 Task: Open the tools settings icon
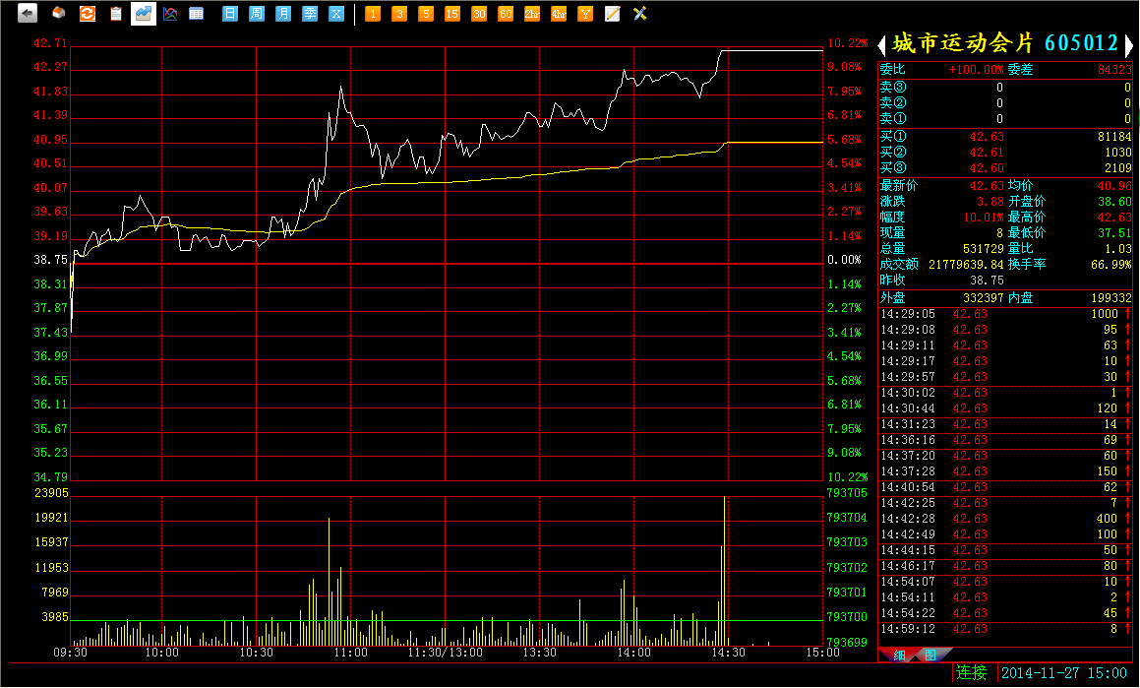click(639, 14)
